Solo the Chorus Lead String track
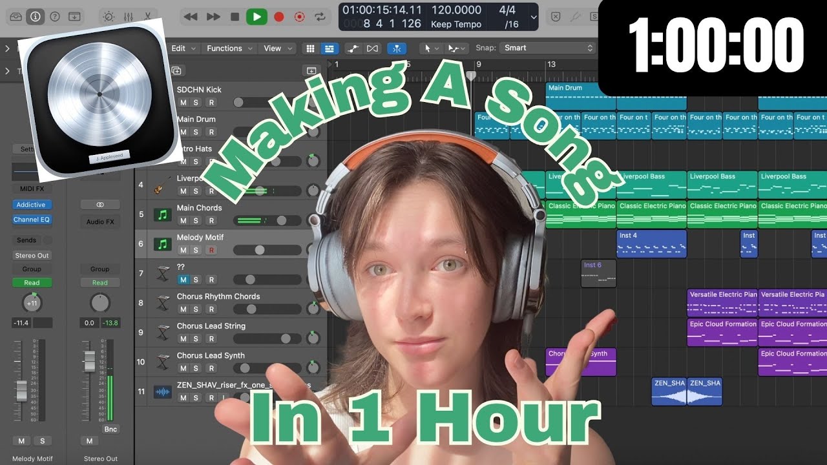 (196, 338)
